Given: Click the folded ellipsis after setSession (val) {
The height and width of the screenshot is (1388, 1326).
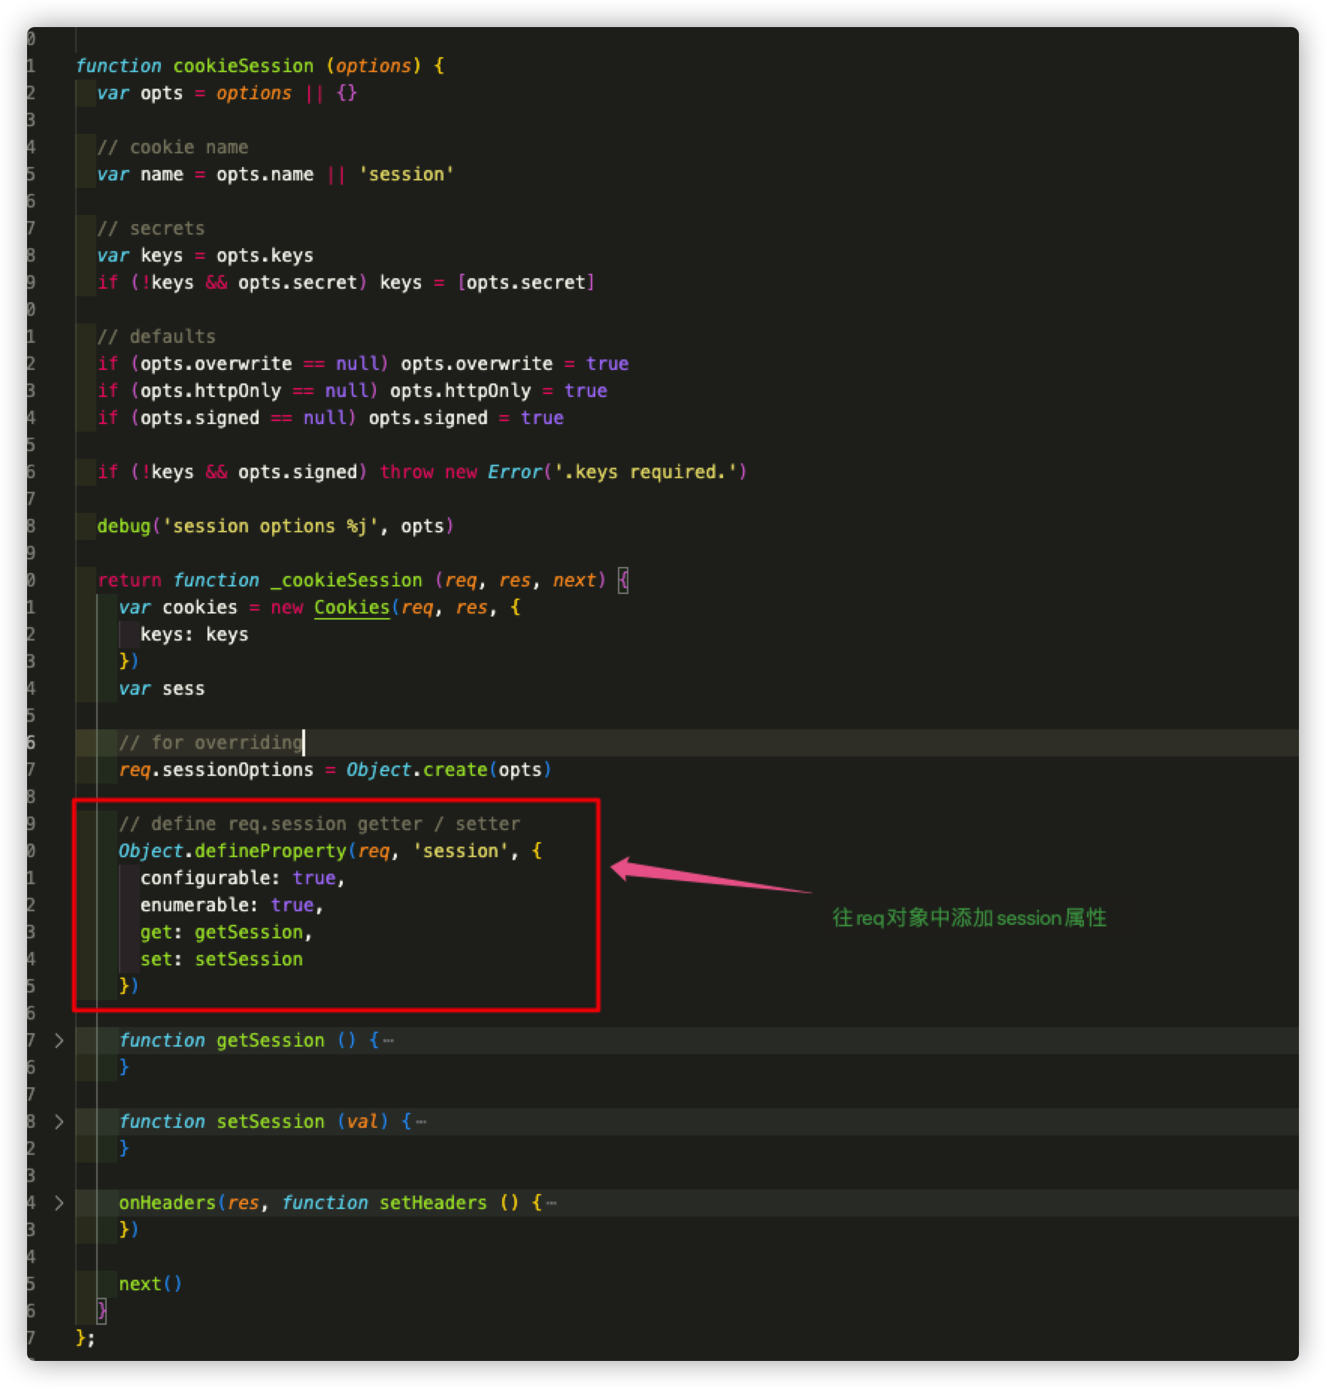Looking at the screenshot, I should [x=421, y=1122].
